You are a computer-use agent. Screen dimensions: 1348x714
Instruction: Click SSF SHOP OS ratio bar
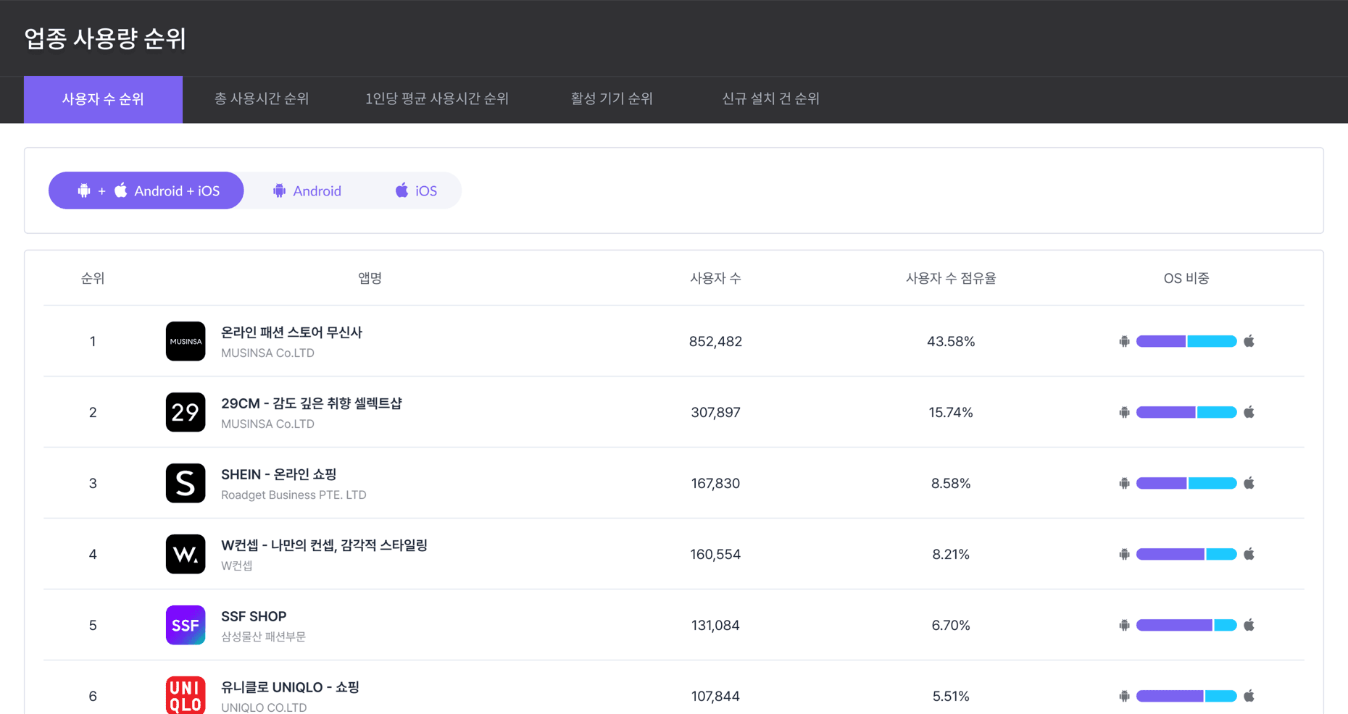pos(1186,625)
